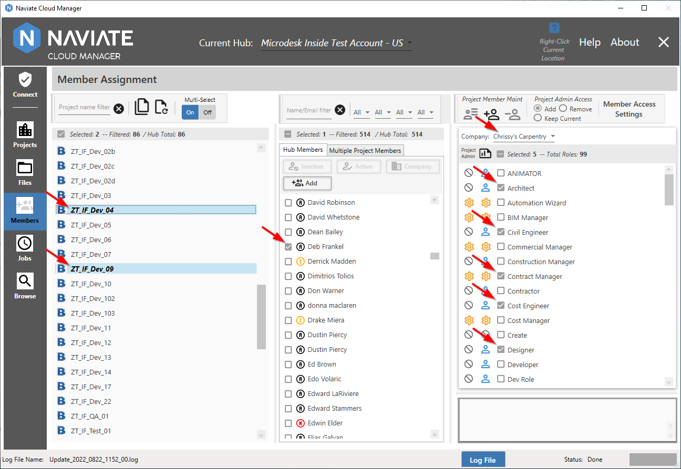Click roles list scroll-down arrow

pos(669,382)
